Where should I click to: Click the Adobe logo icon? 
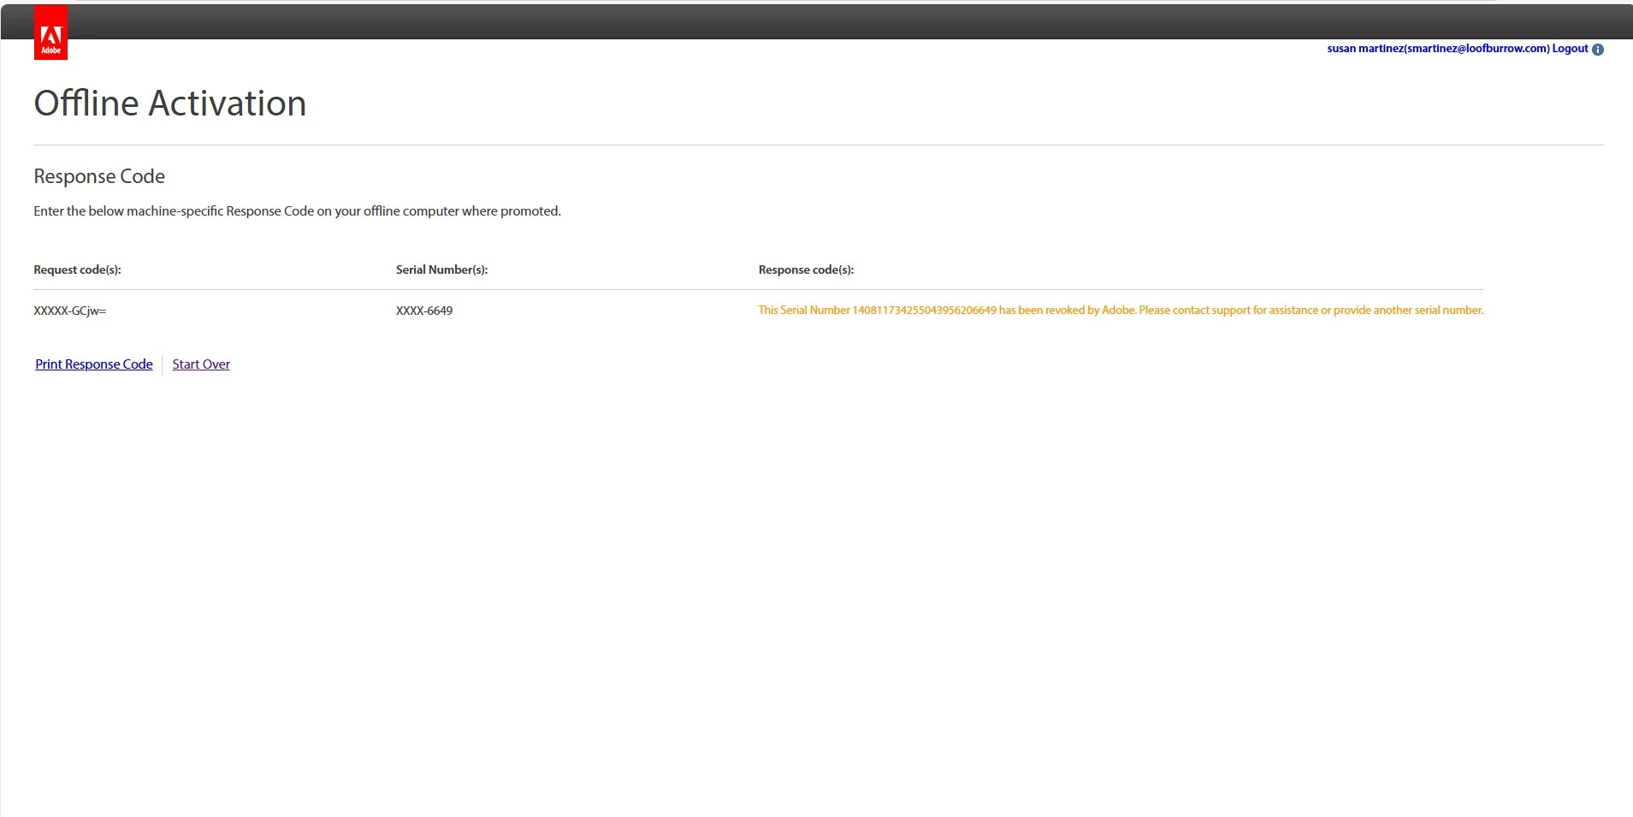click(x=50, y=33)
